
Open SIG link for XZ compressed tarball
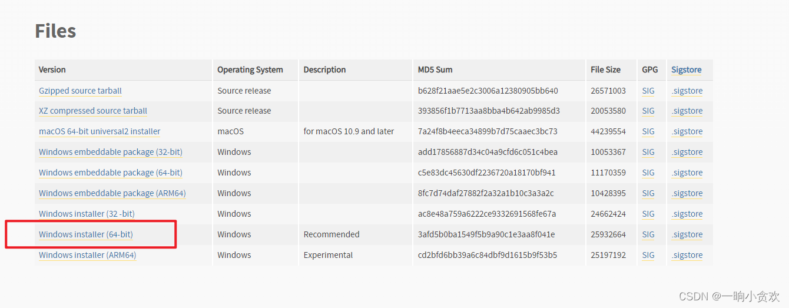tap(648, 111)
